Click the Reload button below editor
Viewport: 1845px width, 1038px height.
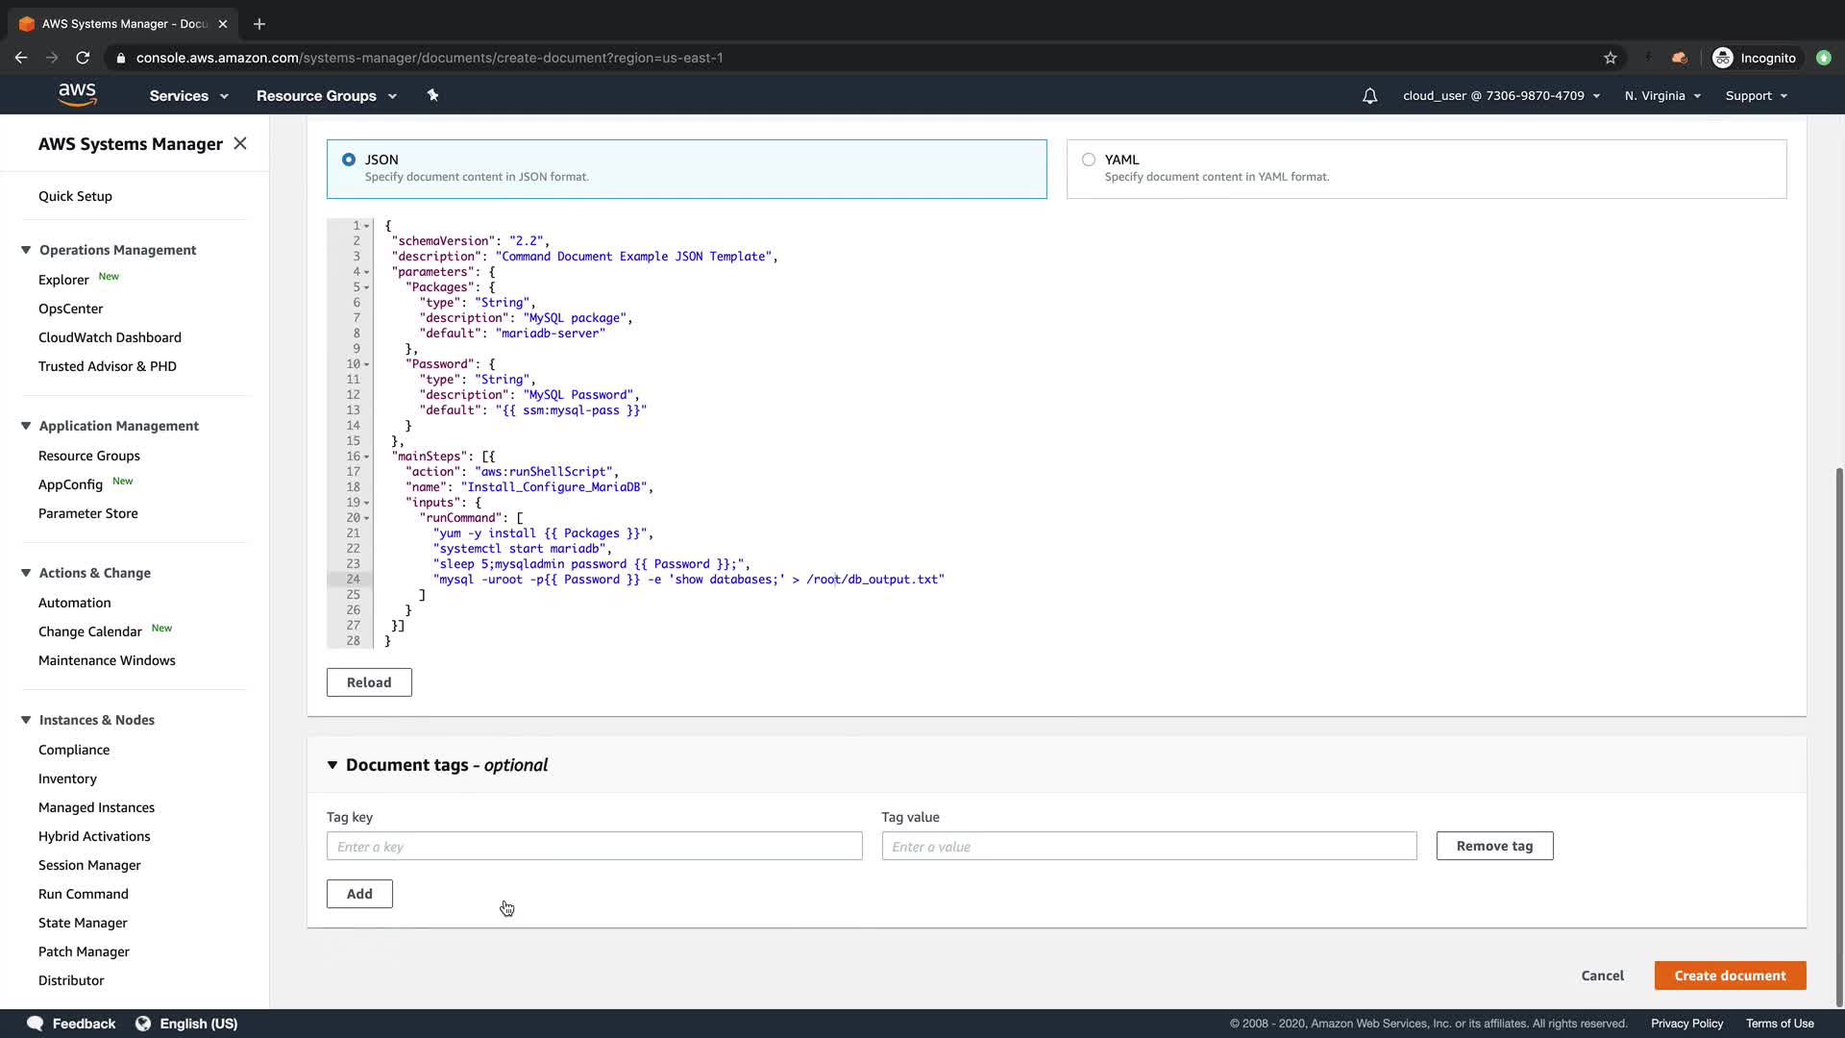pos(369,682)
